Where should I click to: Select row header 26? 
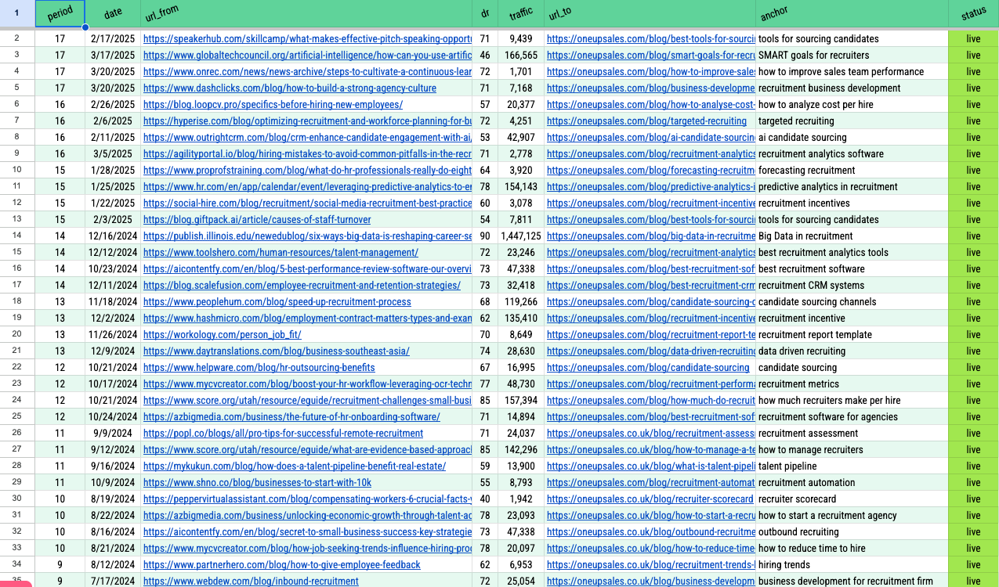click(17, 433)
